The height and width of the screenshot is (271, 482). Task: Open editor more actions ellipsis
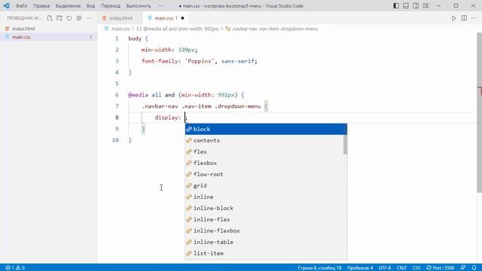[474, 18]
